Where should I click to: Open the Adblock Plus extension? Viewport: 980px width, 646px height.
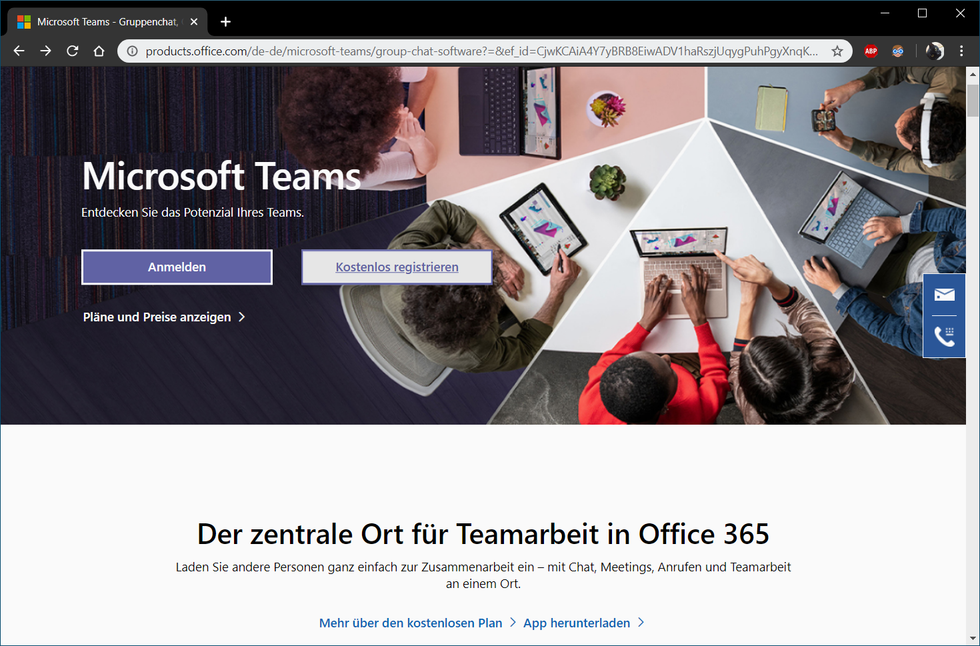pos(871,51)
